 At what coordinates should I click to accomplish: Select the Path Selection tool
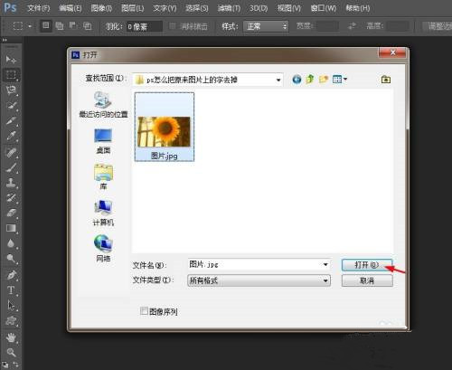(11, 306)
